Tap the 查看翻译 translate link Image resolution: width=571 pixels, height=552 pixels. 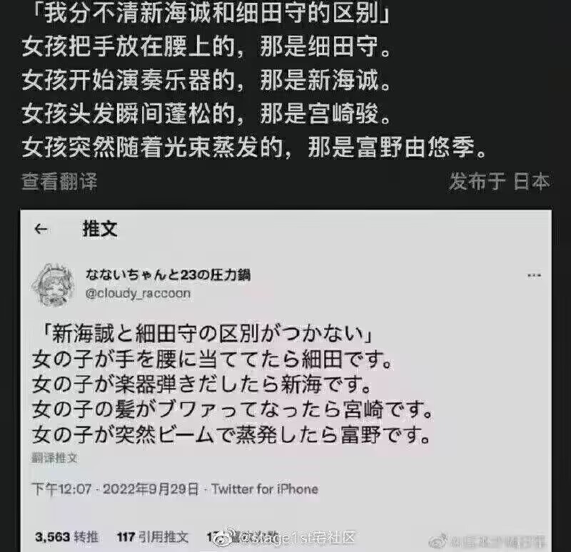pos(59,181)
